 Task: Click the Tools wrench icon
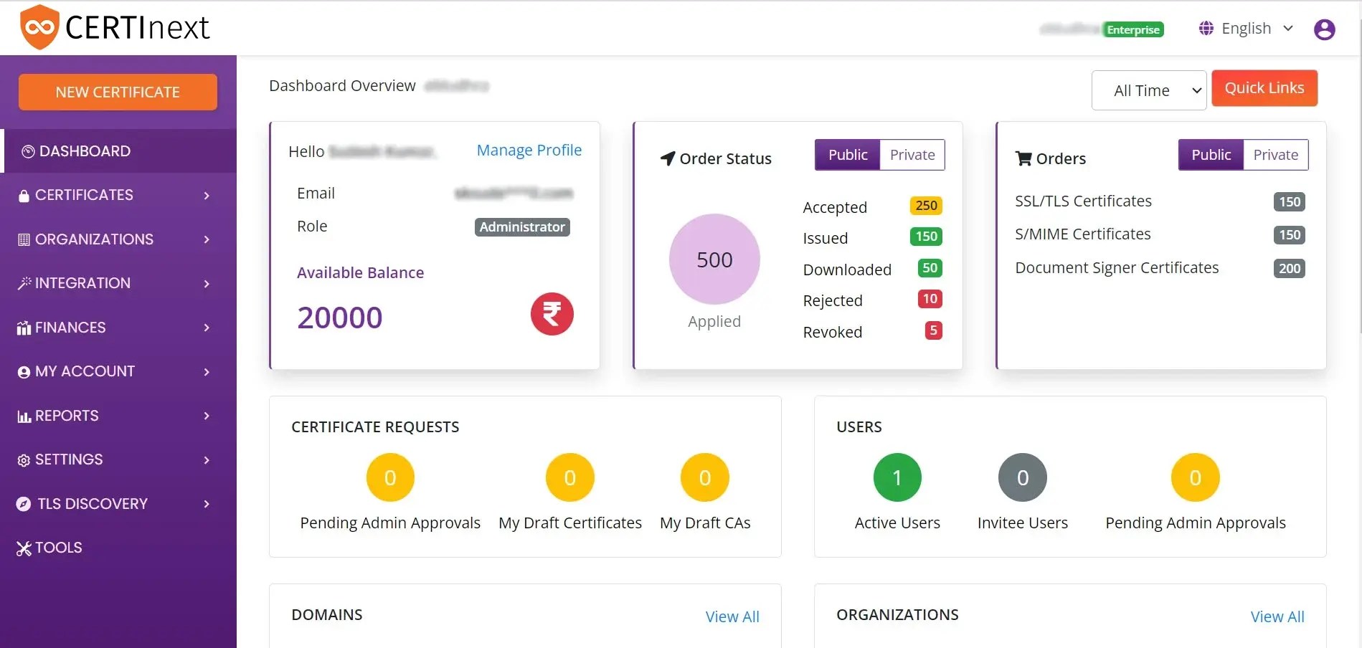24,548
